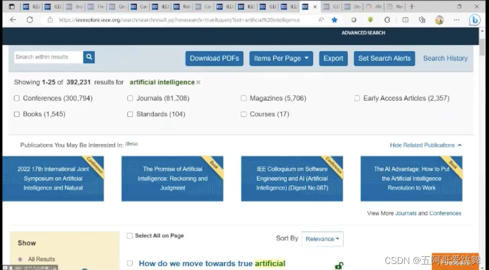
Task: Remove the artificial intelligence search term
Action: 198,82
